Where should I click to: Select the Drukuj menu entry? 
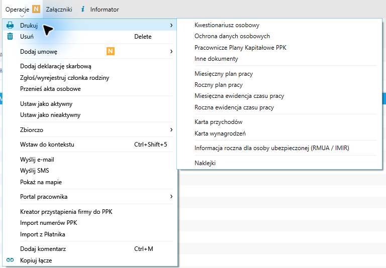tap(90, 25)
